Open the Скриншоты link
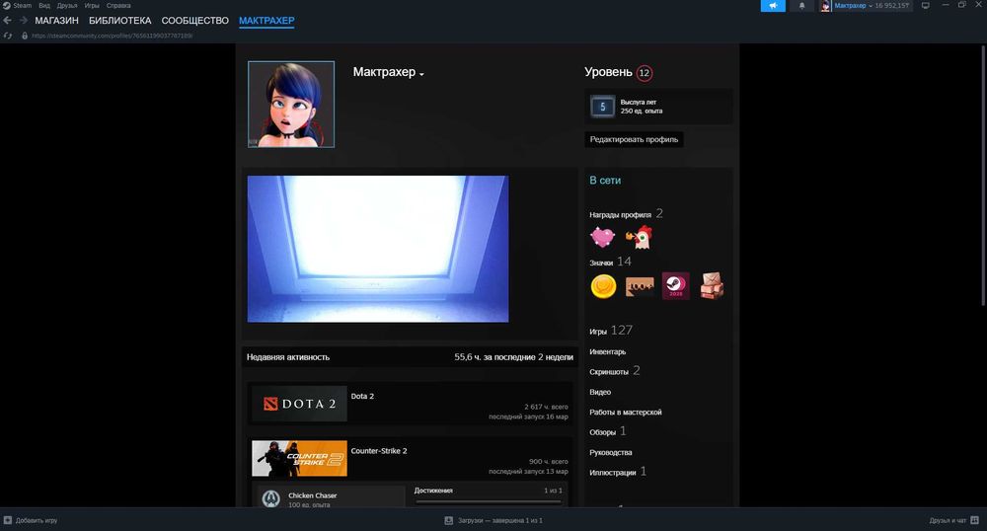The image size is (987, 531). (x=614, y=371)
